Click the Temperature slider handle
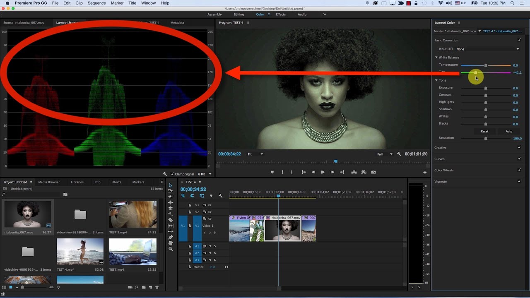This screenshot has width=530, height=298. (x=486, y=65)
